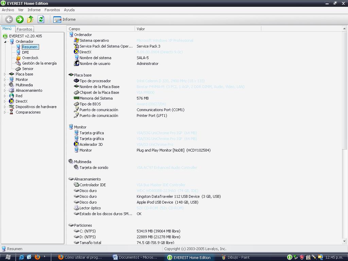Switch to the Favoritos tab

pos(24,29)
